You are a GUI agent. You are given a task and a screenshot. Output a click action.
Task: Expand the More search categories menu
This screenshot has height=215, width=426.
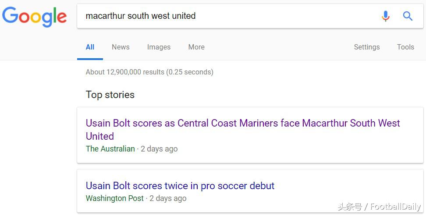coord(196,47)
